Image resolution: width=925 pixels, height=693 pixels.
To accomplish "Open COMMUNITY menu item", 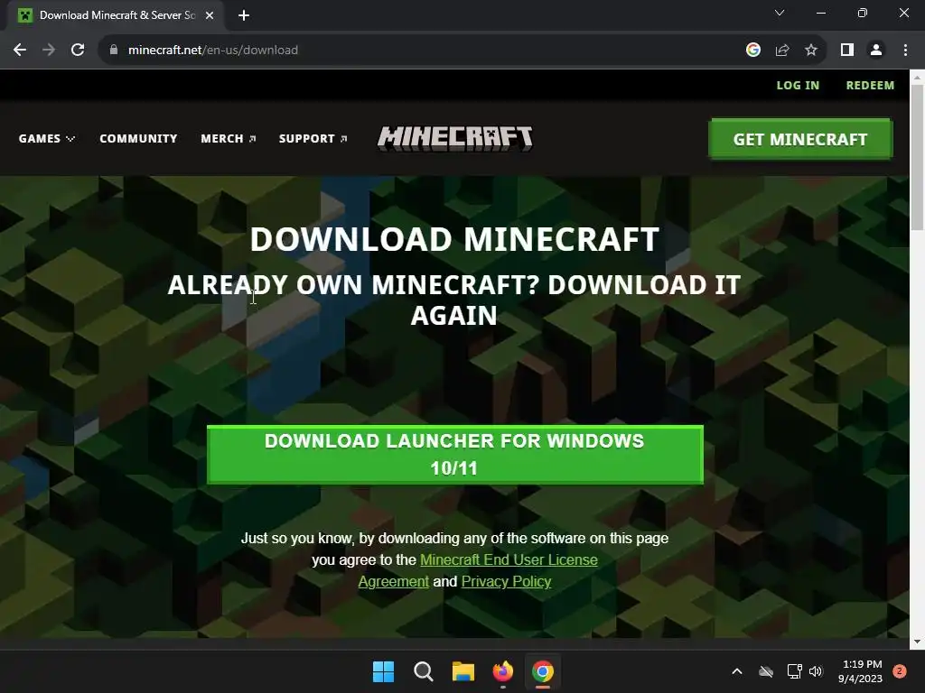I will click(x=138, y=138).
